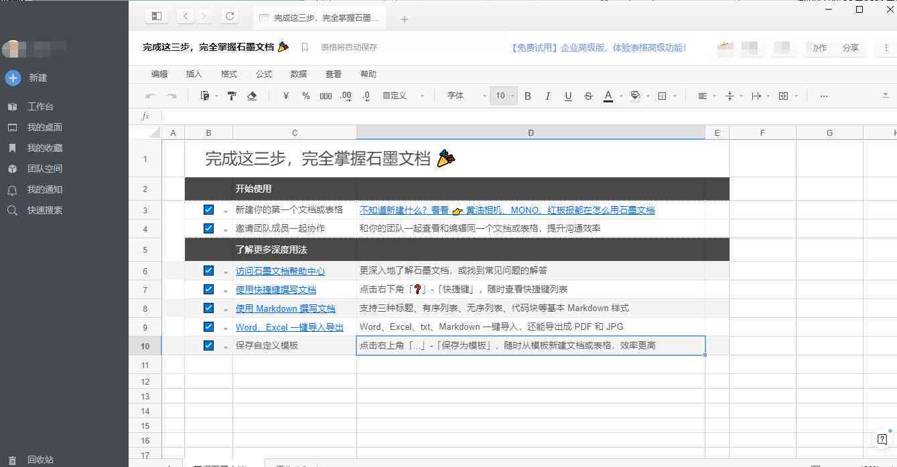Screen dimensions: 897x467
Task: Go to 我的桌面 in sidebar
Action: [44, 127]
